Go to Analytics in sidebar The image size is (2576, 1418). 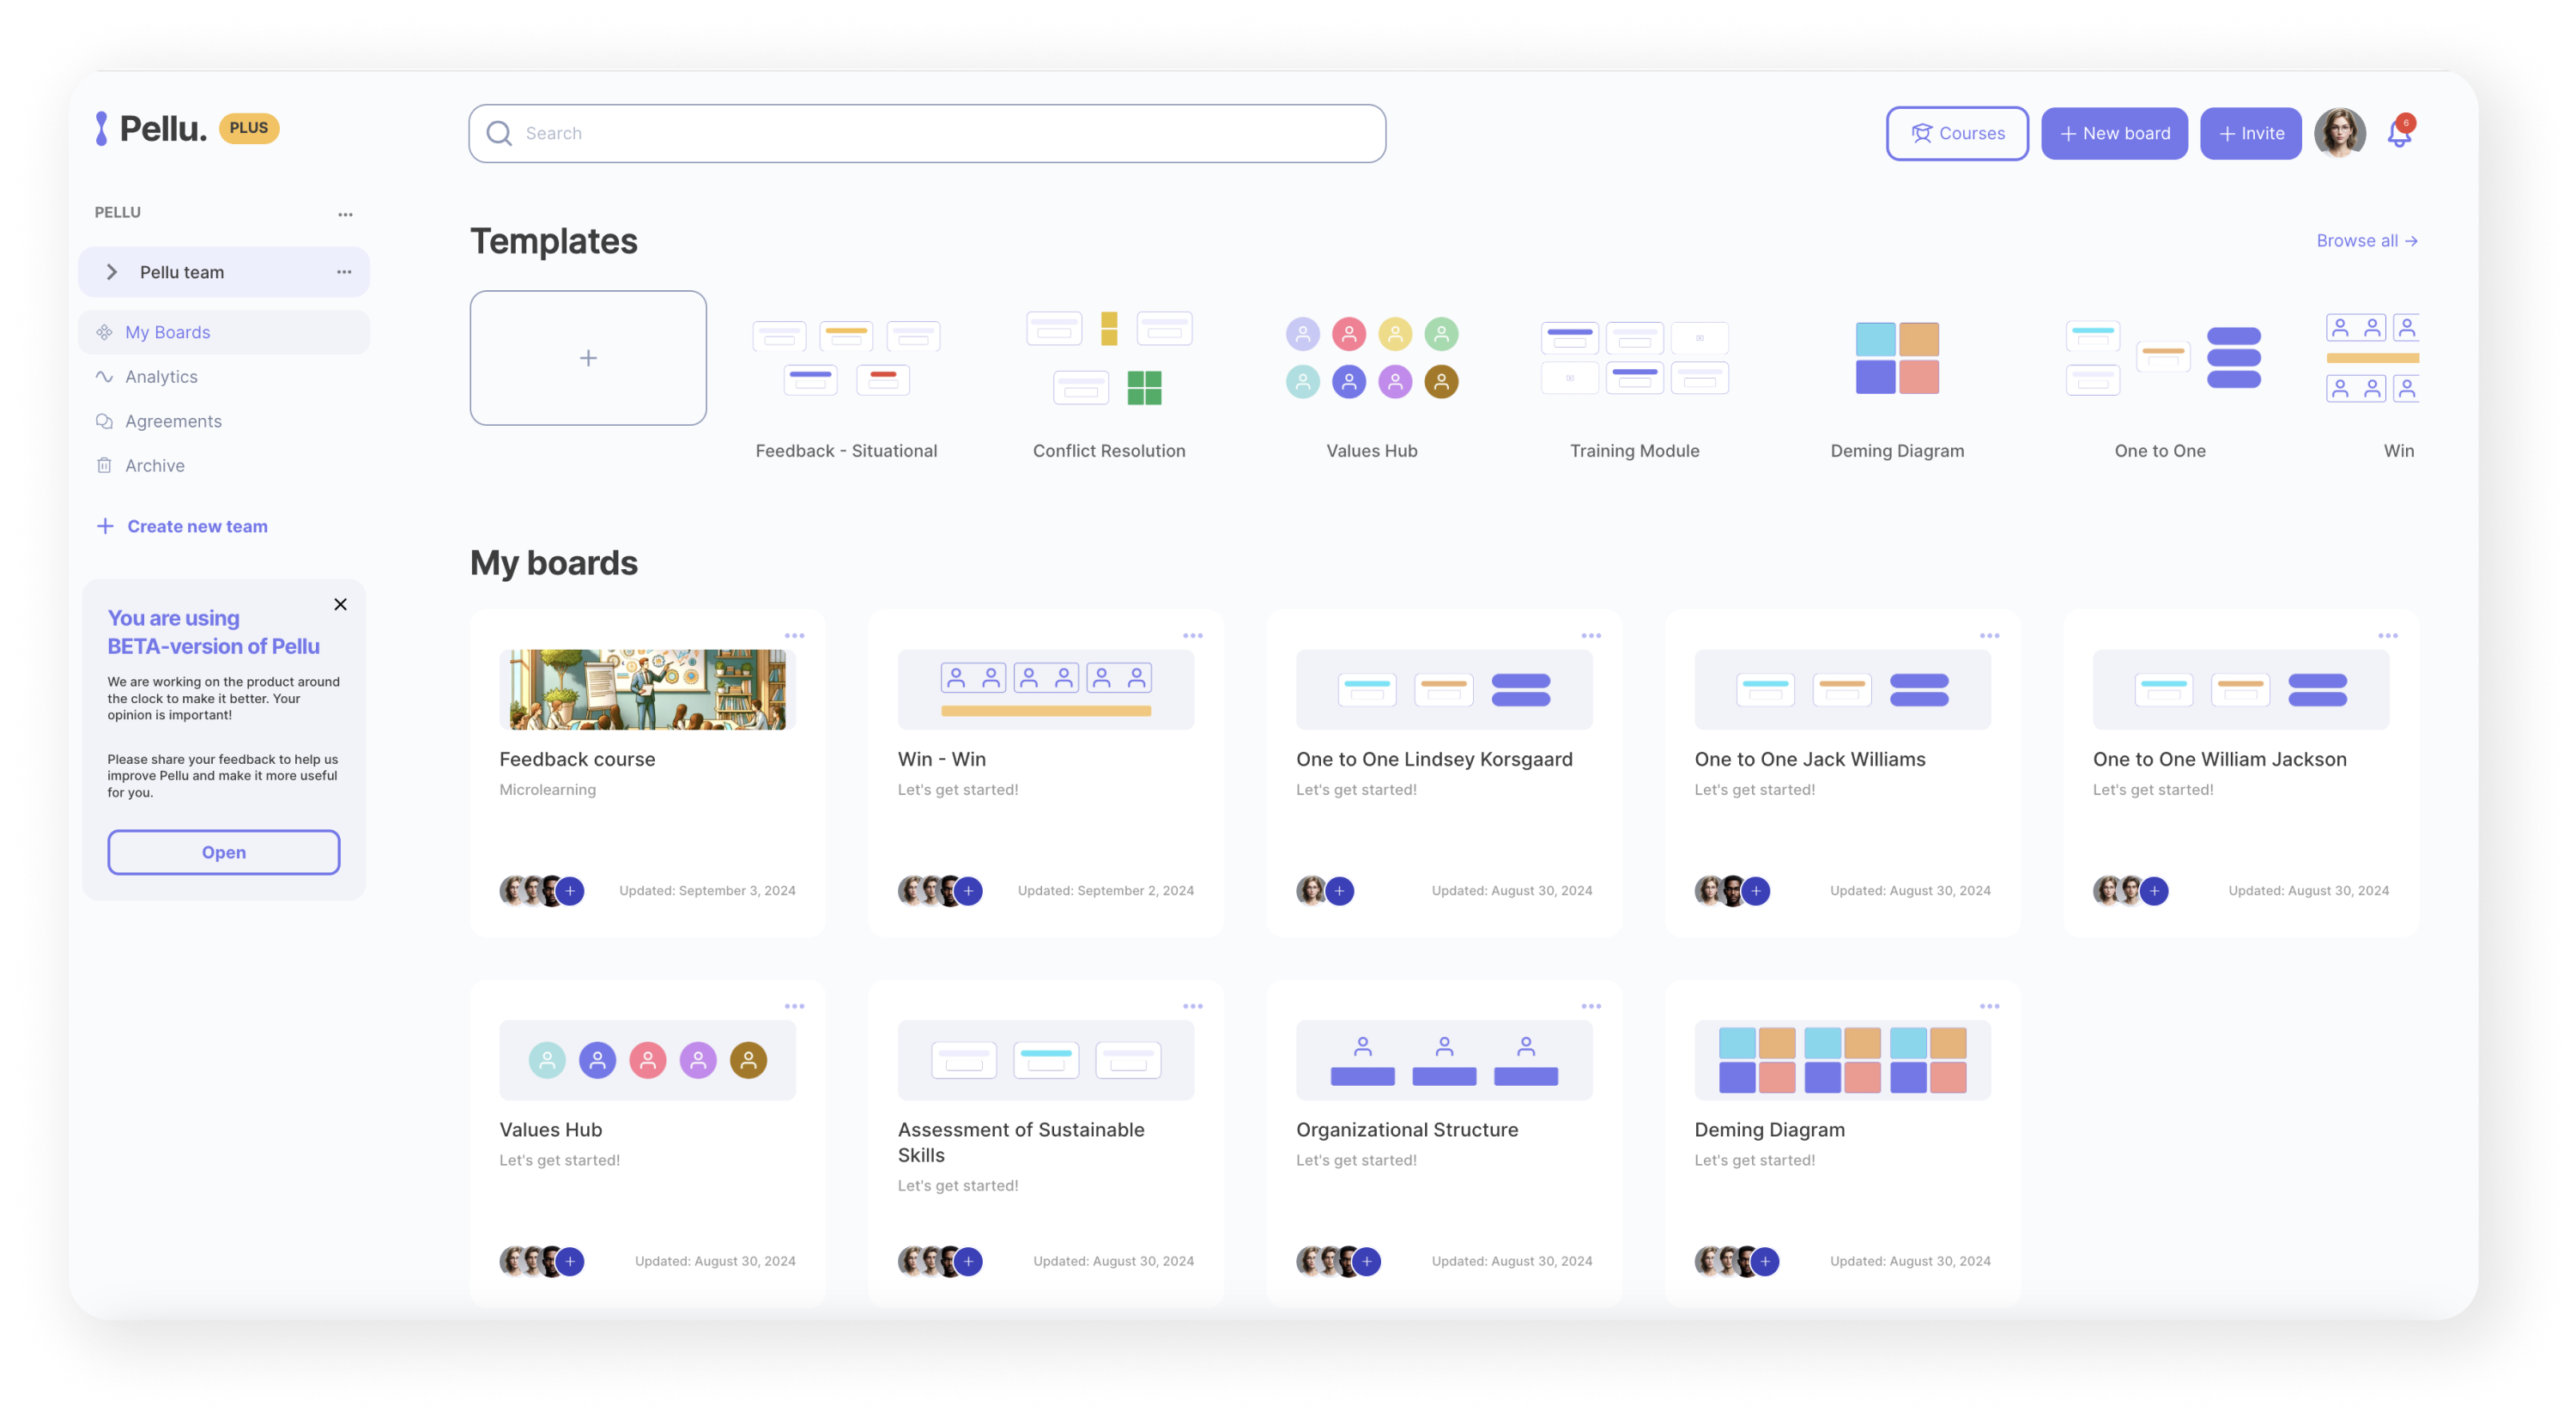(161, 377)
